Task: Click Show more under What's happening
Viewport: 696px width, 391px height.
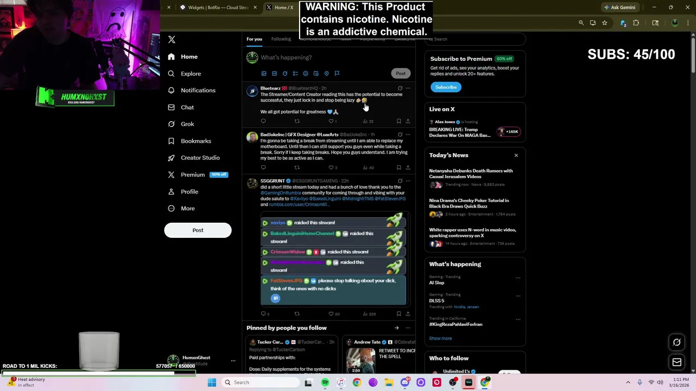Action: pyautogui.click(x=440, y=338)
